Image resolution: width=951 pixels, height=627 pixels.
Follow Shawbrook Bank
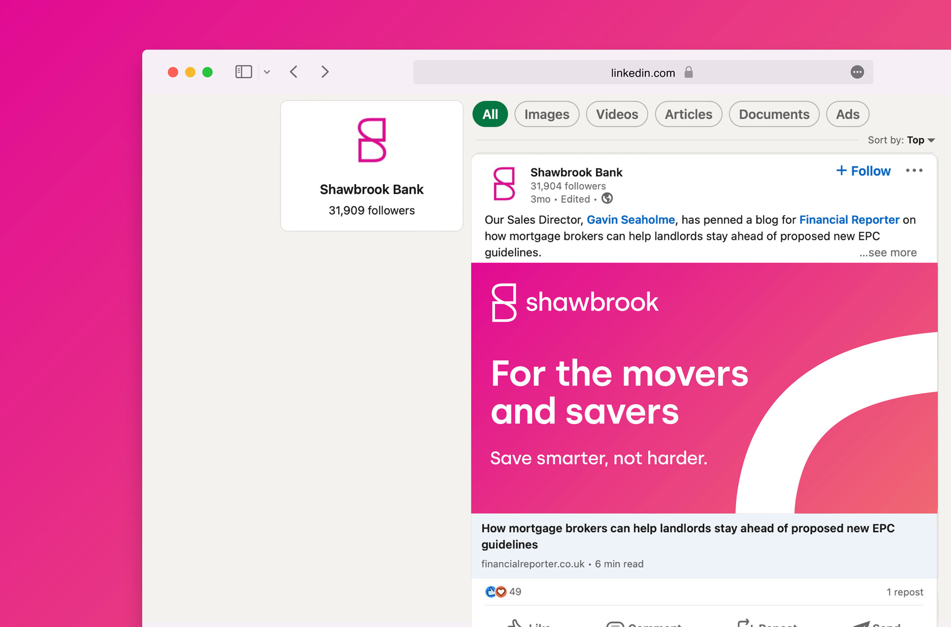pyautogui.click(x=863, y=171)
